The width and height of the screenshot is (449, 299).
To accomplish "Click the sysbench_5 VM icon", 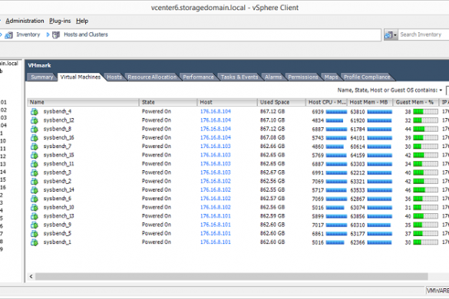I will click(35, 234).
